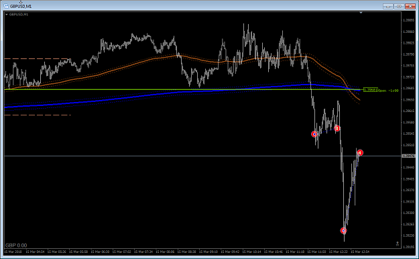Click the 15 Mar 06:30 time axis label
Viewport: 419px width, 259px height.
point(100,252)
